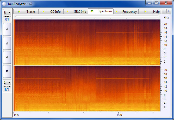
Task: Click the upper channel spectrogram display
Action: (x=87, y=42)
